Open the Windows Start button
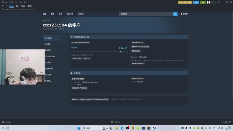Image resolution: width=233 pixels, height=131 pixels. (x=79, y=128)
